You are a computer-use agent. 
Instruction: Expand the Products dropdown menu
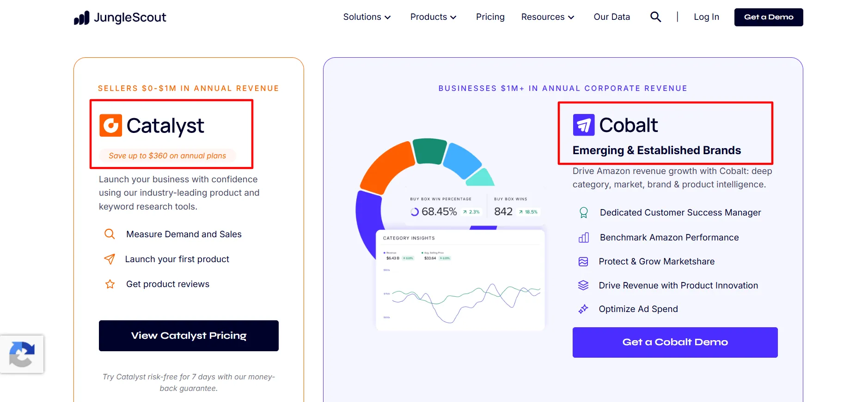(x=434, y=17)
